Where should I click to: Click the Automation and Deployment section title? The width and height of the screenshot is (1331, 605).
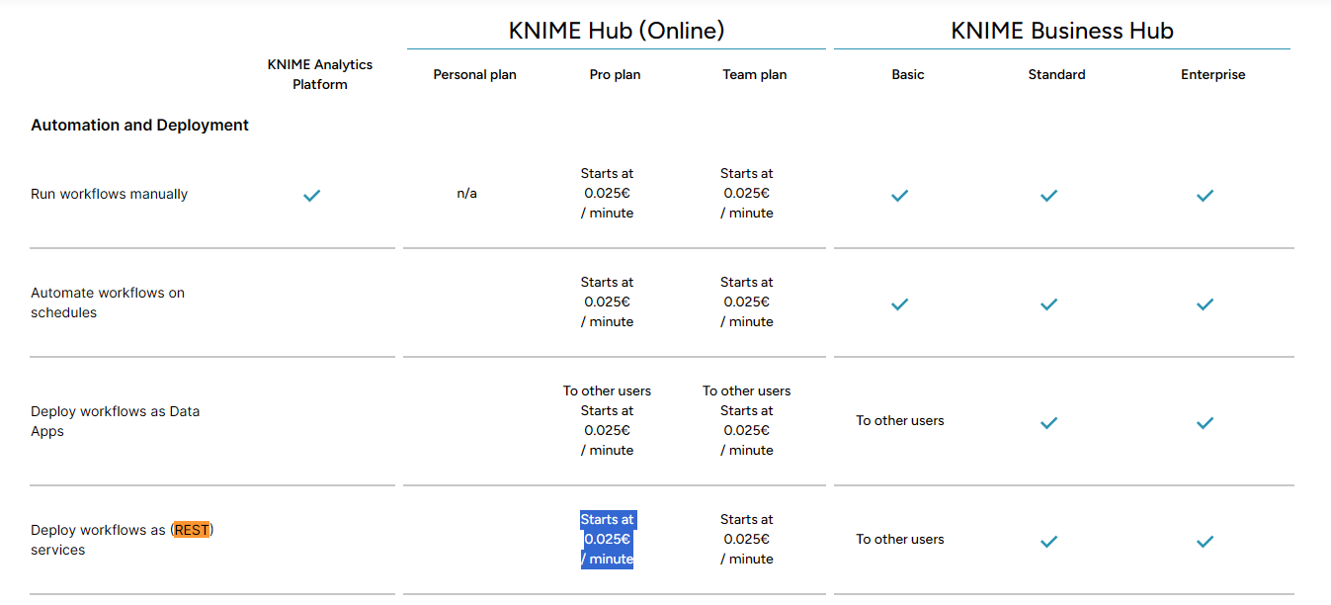point(139,126)
